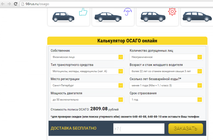Open the Собственник dropdown
The width and height of the screenshot is (213, 140).
(87, 57)
